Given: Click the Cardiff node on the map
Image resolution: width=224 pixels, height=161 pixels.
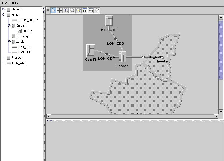Looking at the screenshot, I should pyautogui.click(x=91, y=51).
